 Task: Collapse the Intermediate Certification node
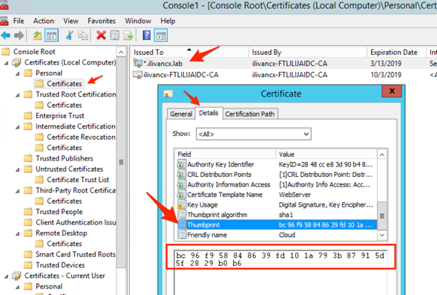[18, 127]
